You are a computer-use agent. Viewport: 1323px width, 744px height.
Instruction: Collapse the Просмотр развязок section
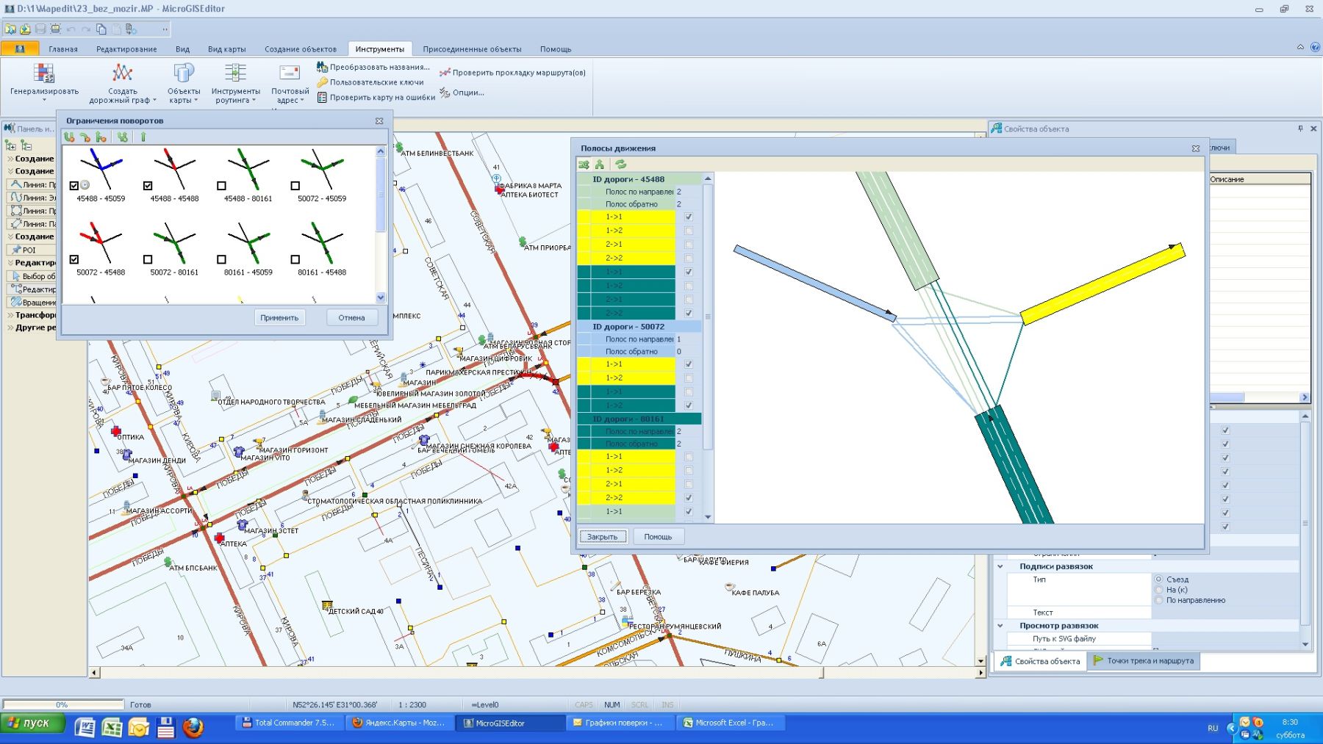[1000, 626]
